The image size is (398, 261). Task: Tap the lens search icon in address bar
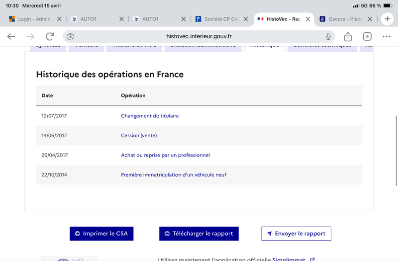[x=70, y=36]
